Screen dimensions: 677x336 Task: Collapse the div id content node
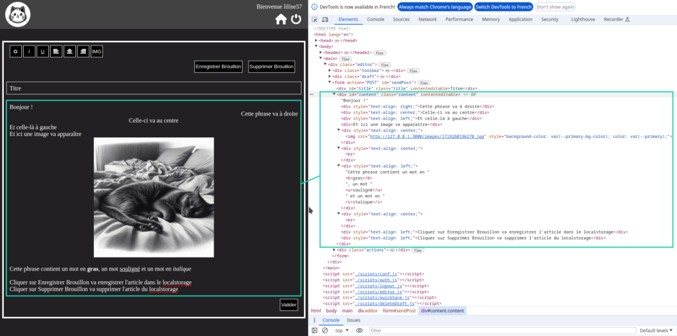coord(335,94)
